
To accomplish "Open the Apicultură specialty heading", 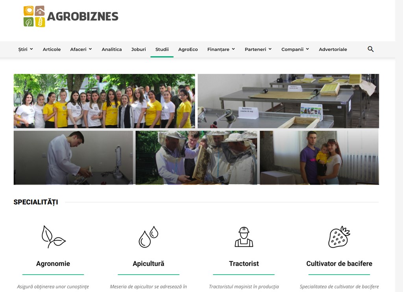I will click(148, 264).
